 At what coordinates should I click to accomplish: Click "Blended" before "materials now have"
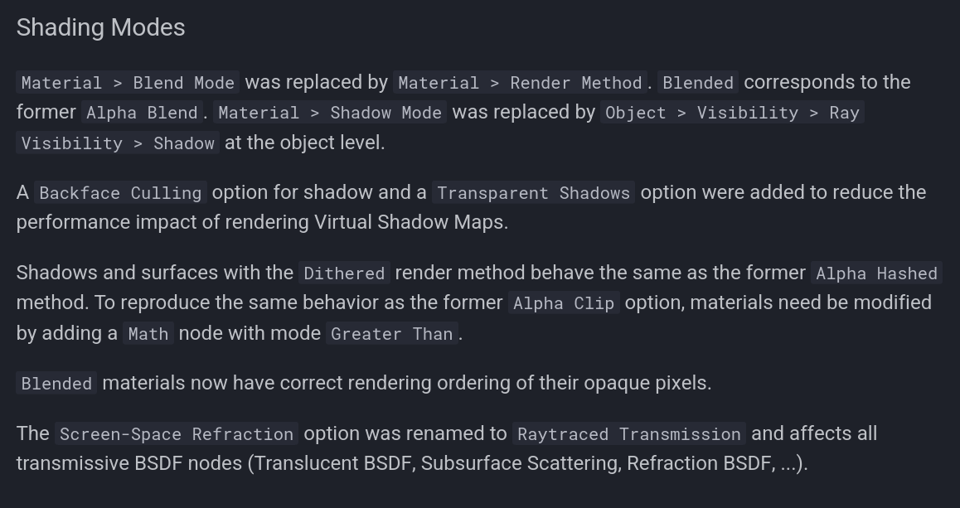click(56, 384)
